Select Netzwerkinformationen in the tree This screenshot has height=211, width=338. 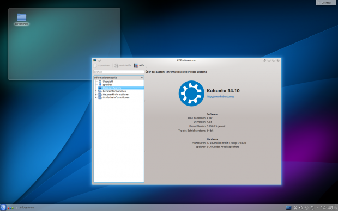point(116,95)
